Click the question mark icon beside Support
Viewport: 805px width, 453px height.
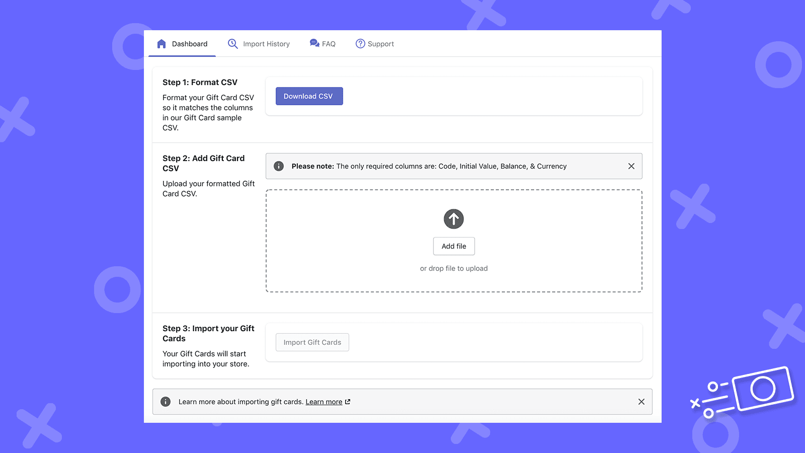360,44
